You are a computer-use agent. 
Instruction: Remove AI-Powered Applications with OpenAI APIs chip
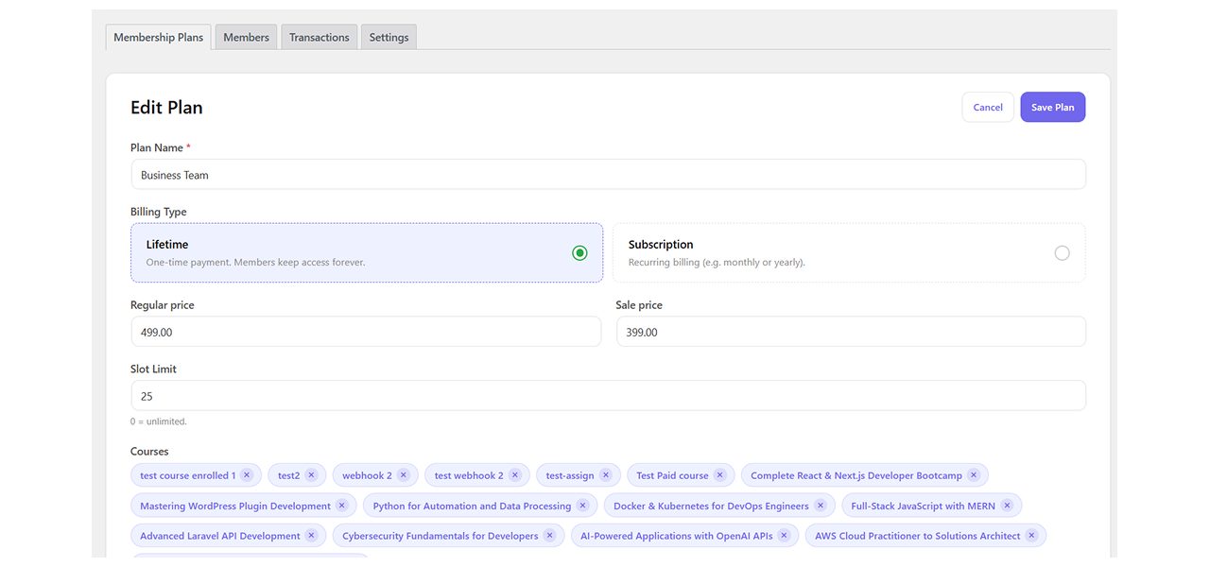pos(784,536)
